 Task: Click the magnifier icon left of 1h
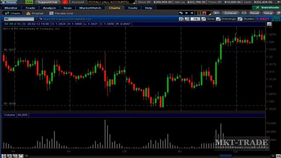(x=187, y=19)
